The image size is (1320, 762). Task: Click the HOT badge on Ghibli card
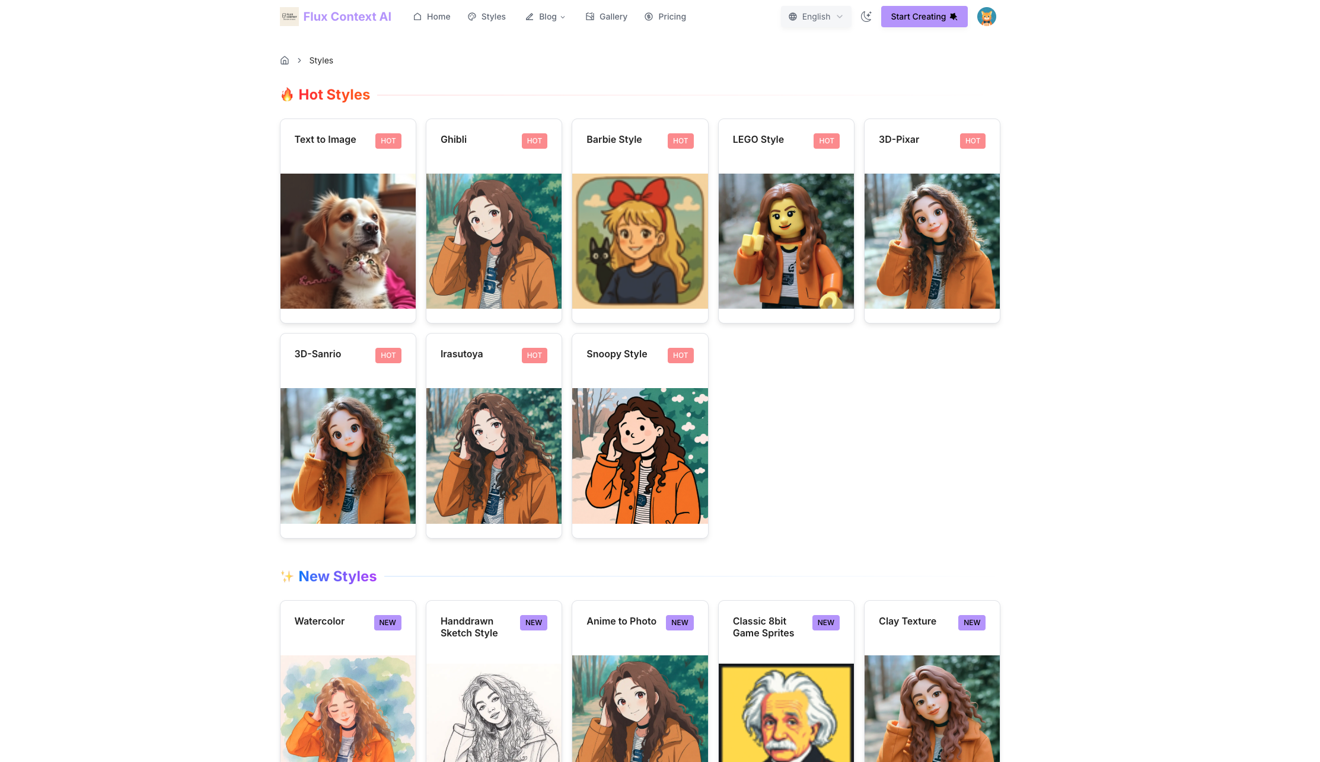tap(534, 141)
